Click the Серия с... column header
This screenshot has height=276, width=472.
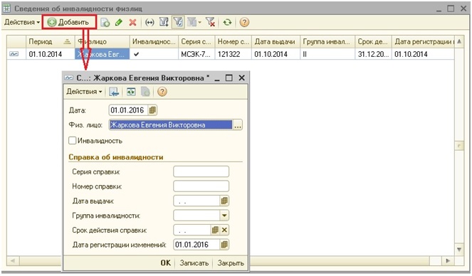pos(196,42)
